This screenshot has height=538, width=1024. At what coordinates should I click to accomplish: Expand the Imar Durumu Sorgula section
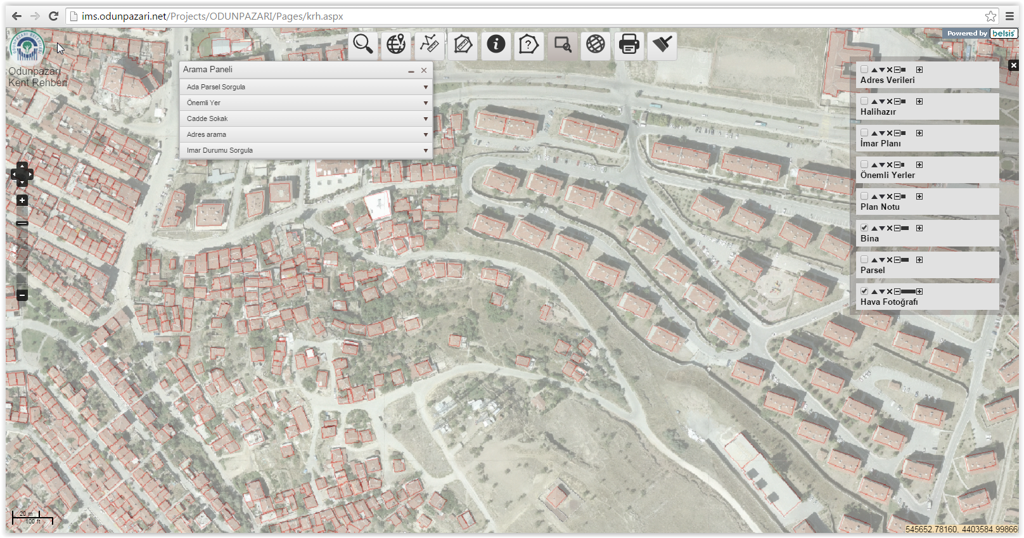pos(306,150)
